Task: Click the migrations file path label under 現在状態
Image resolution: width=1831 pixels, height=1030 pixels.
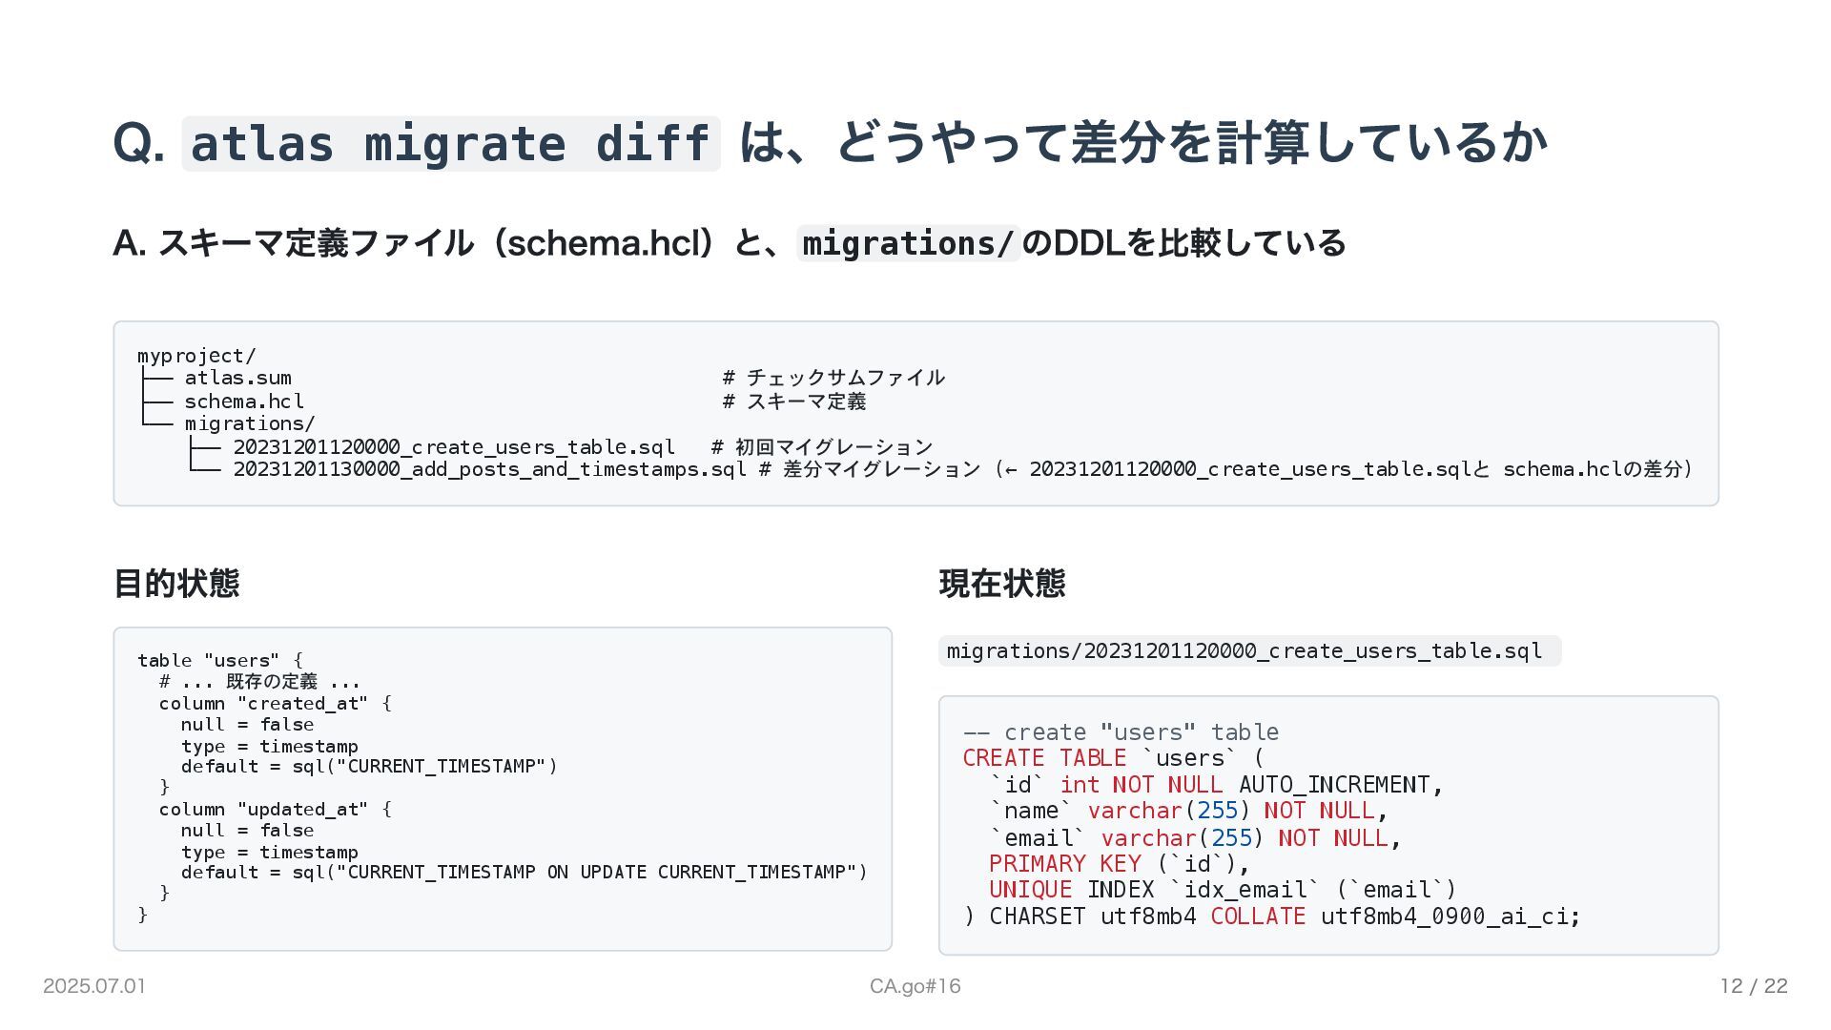Action: 1244,651
